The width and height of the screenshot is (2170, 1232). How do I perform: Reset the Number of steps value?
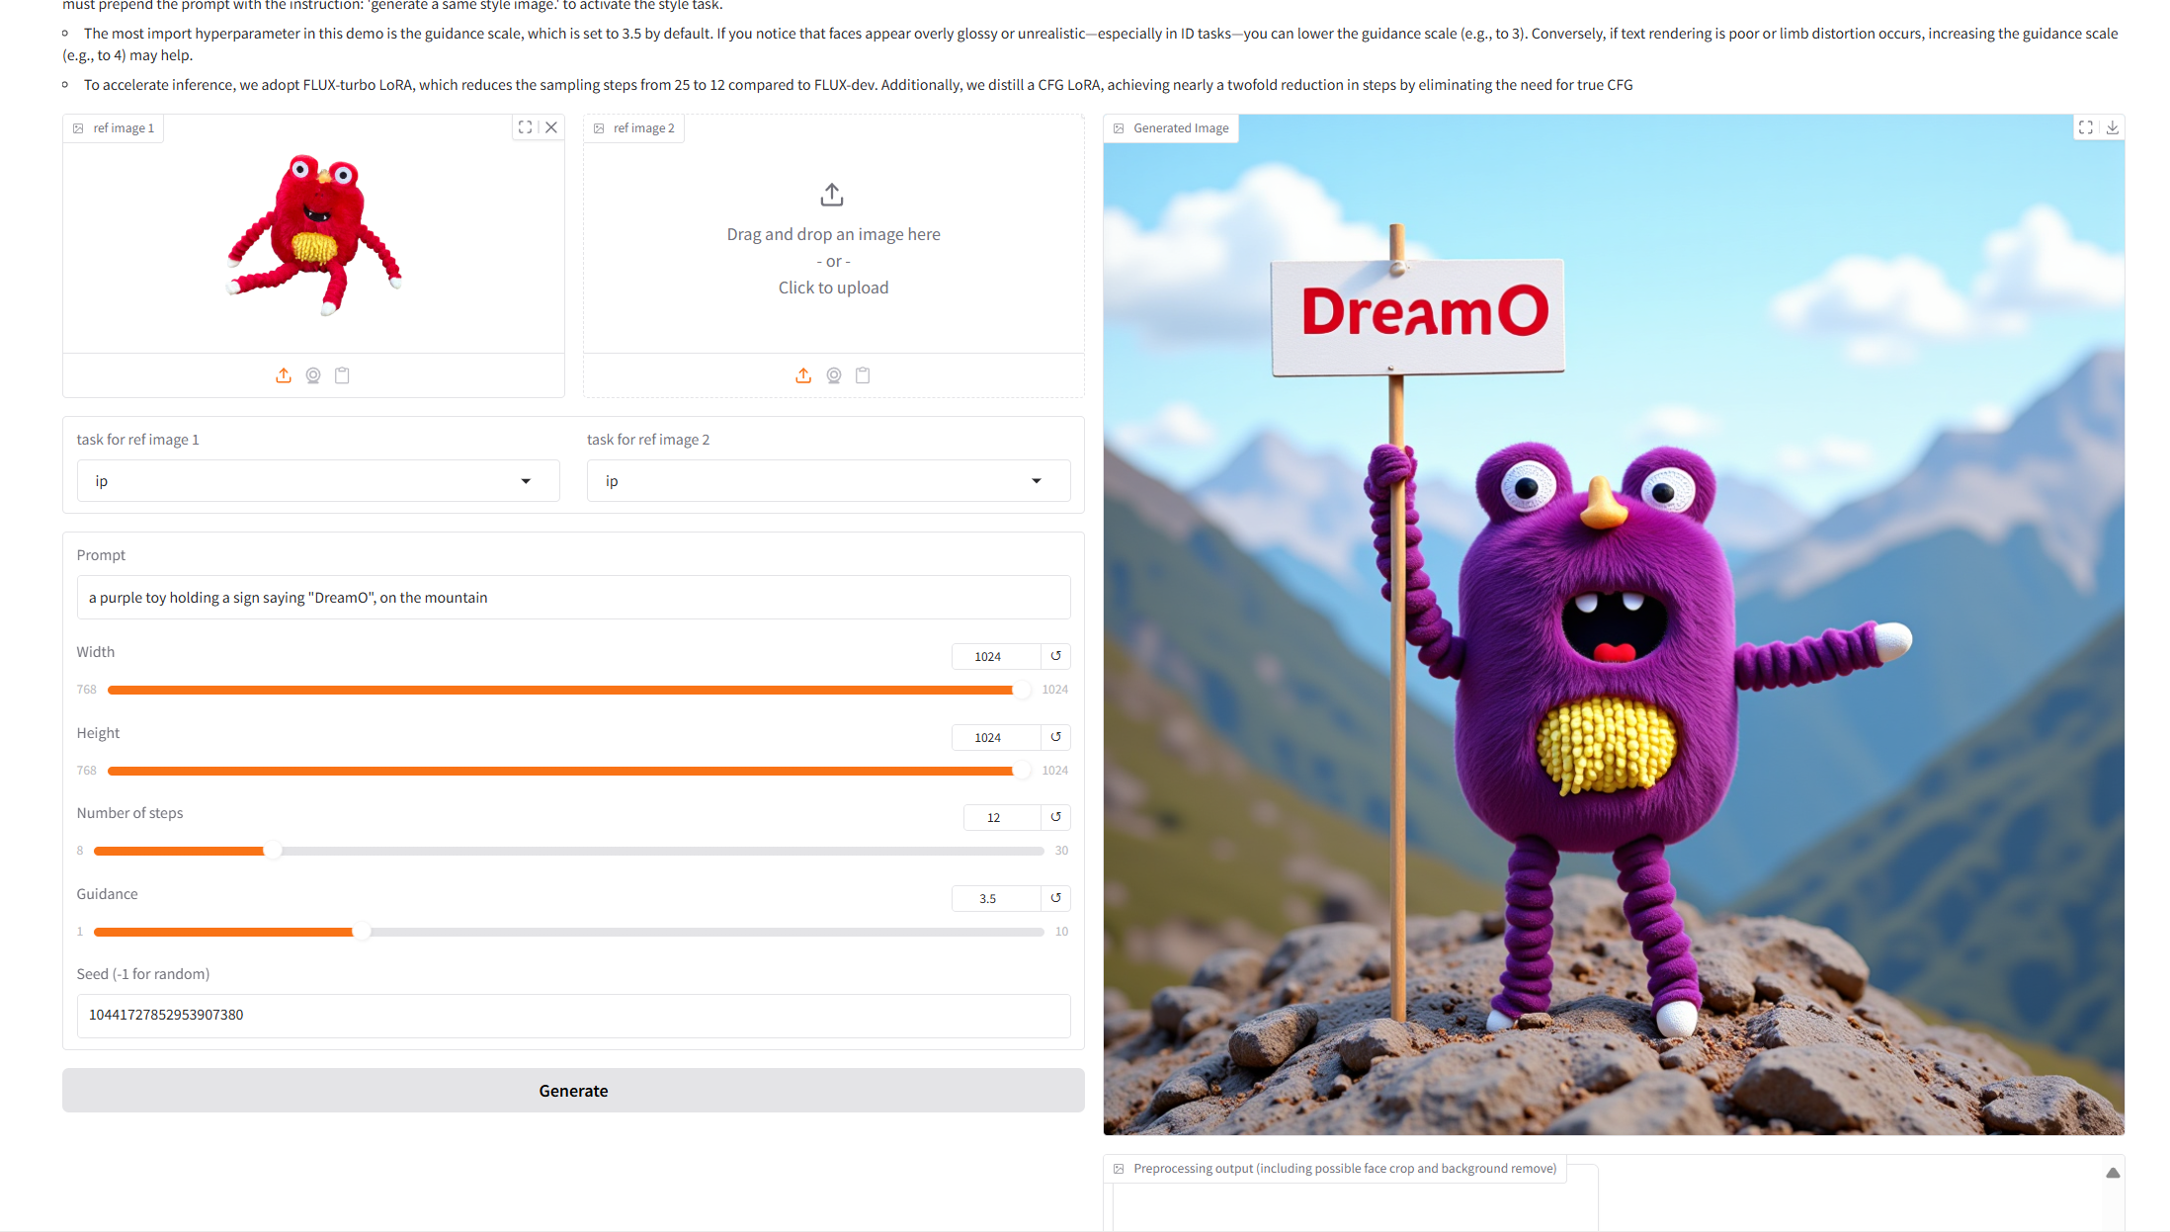[1055, 817]
